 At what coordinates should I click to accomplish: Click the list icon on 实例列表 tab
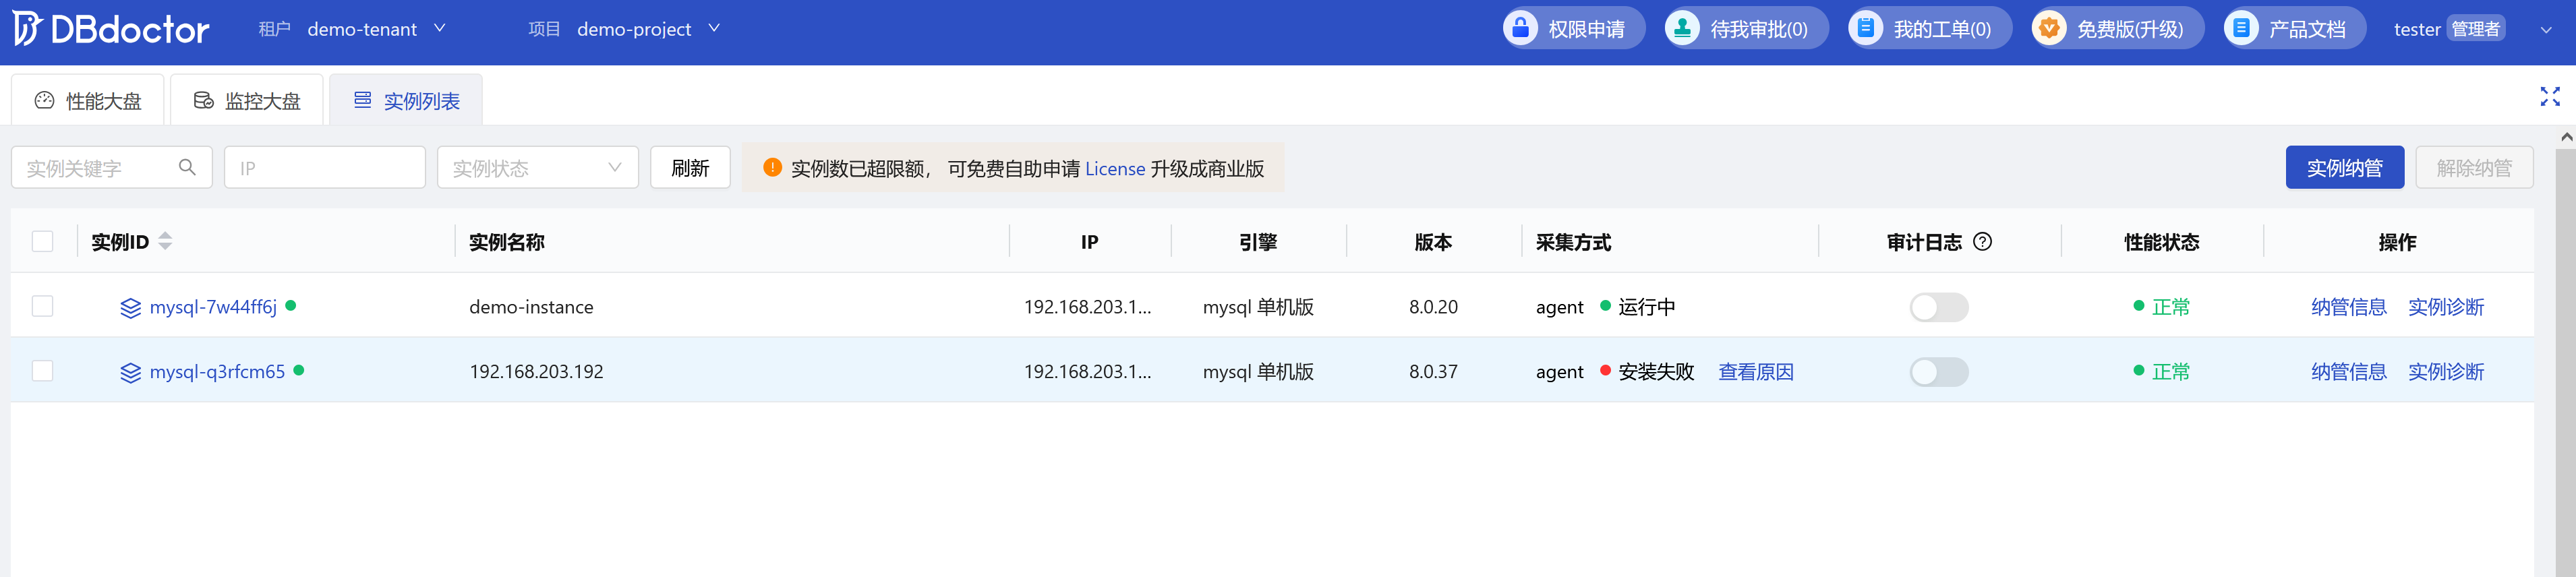[362, 100]
